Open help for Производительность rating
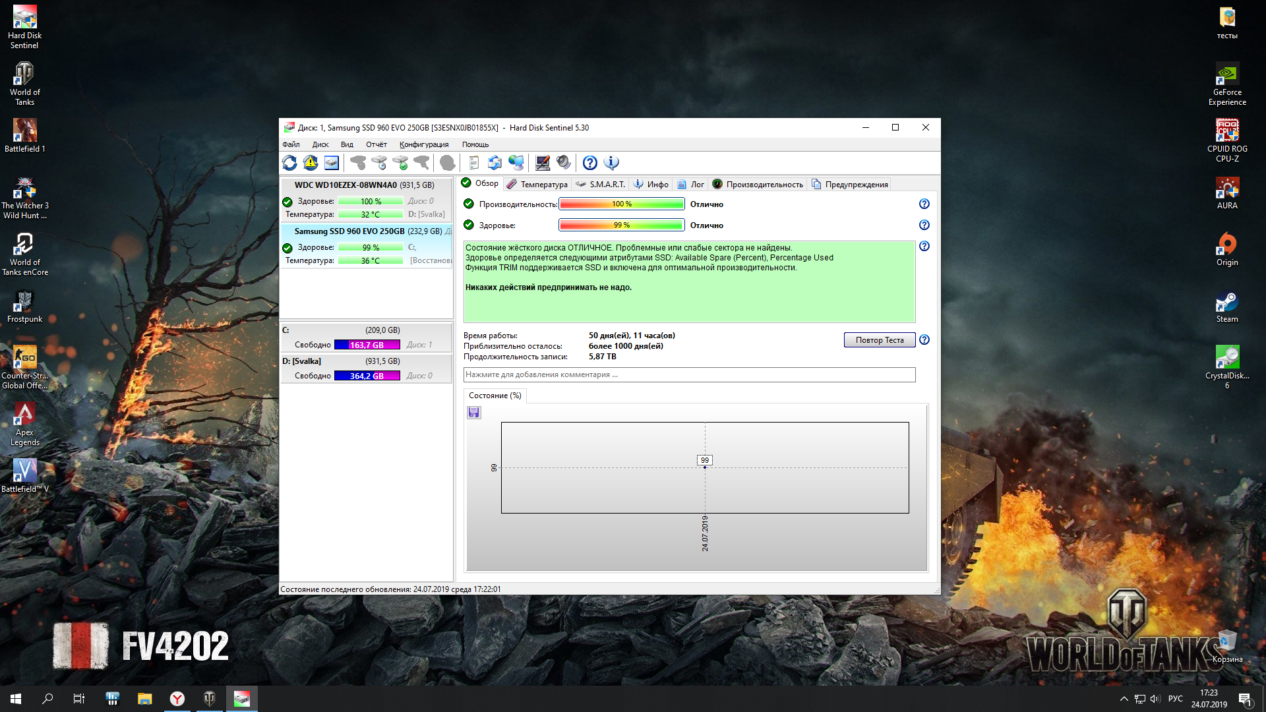1266x712 pixels. (x=924, y=204)
